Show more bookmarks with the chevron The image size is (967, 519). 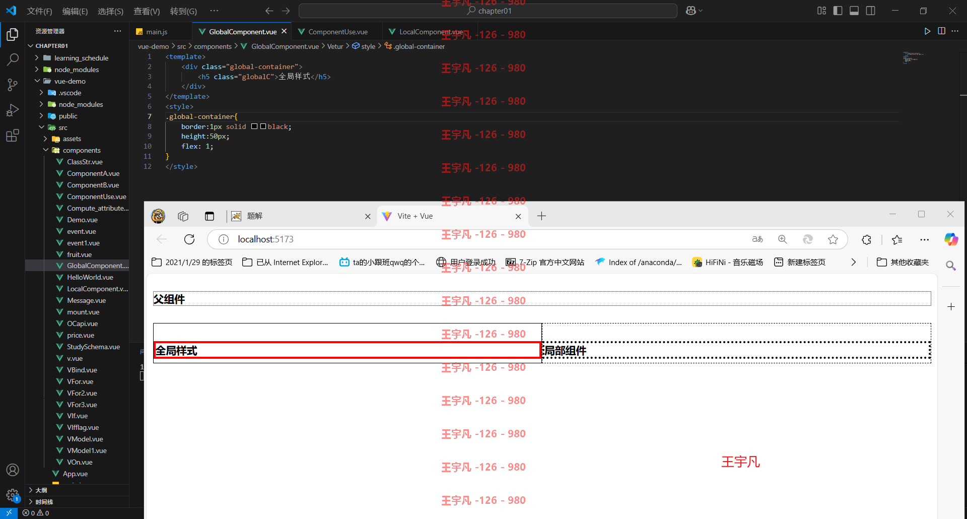[853, 262]
